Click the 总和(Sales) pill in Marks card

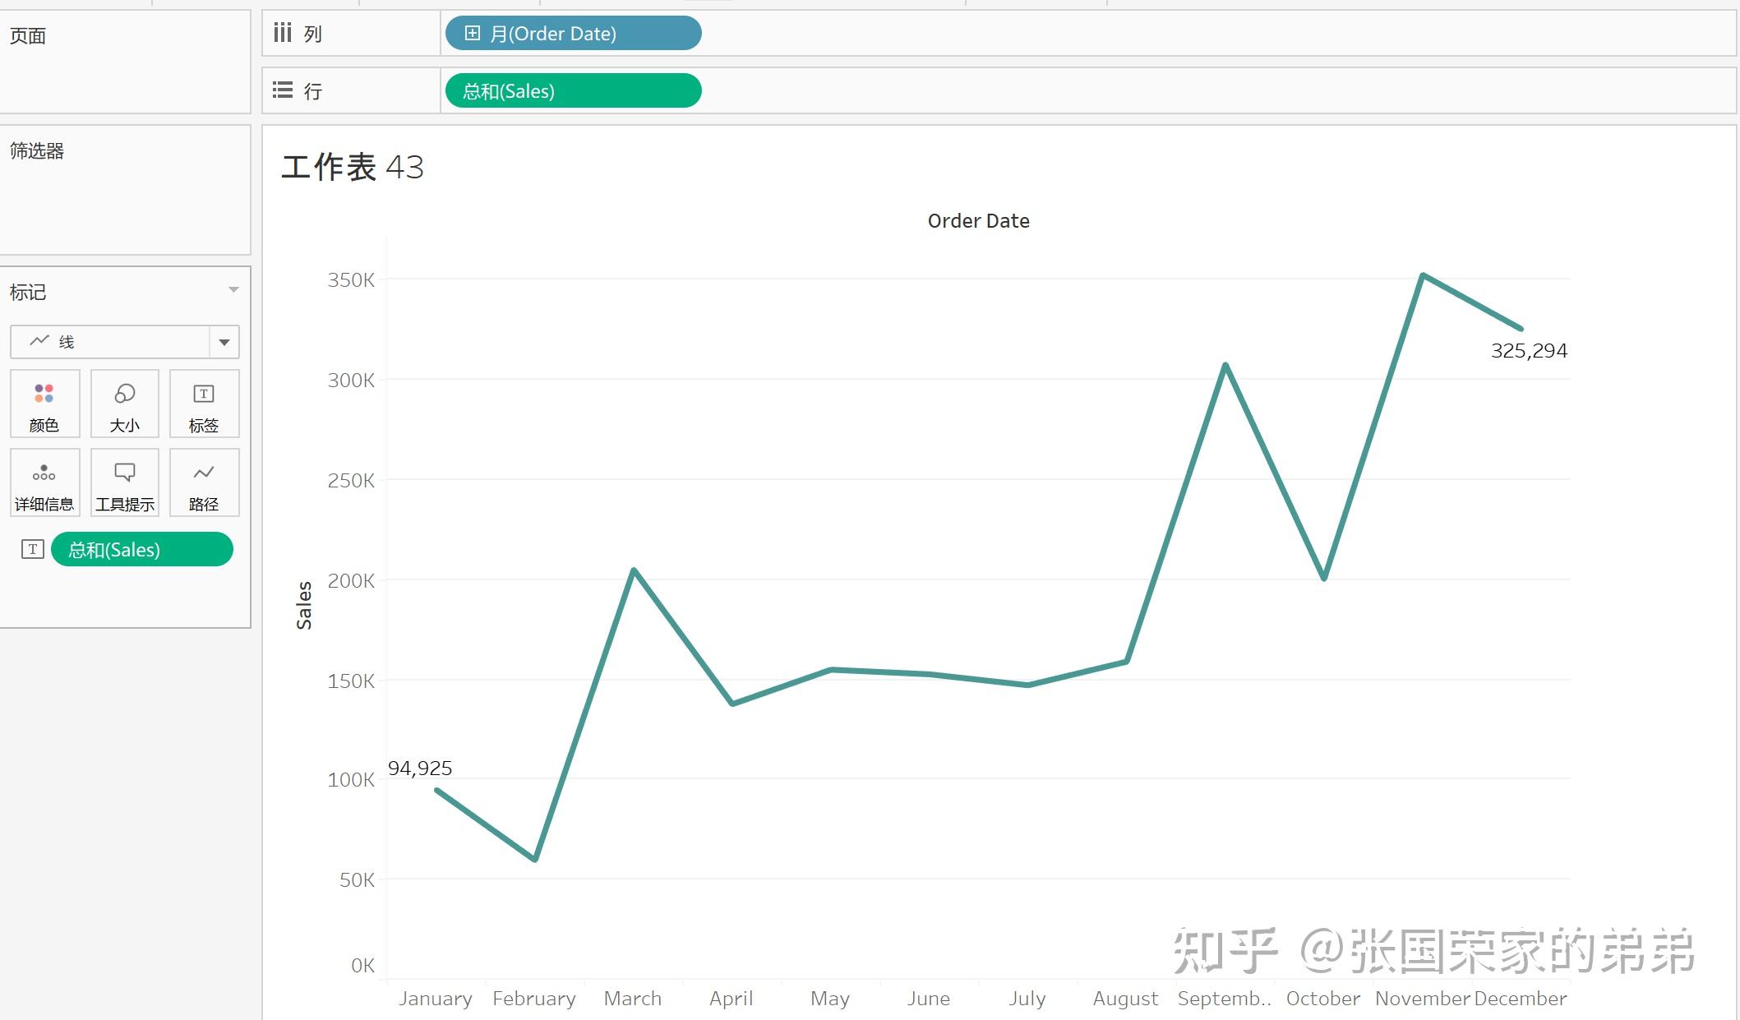[141, 549]
